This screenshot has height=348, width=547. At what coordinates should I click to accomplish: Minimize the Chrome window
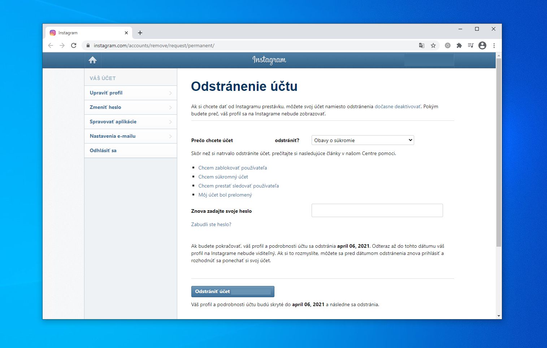[x=460, y=29]
